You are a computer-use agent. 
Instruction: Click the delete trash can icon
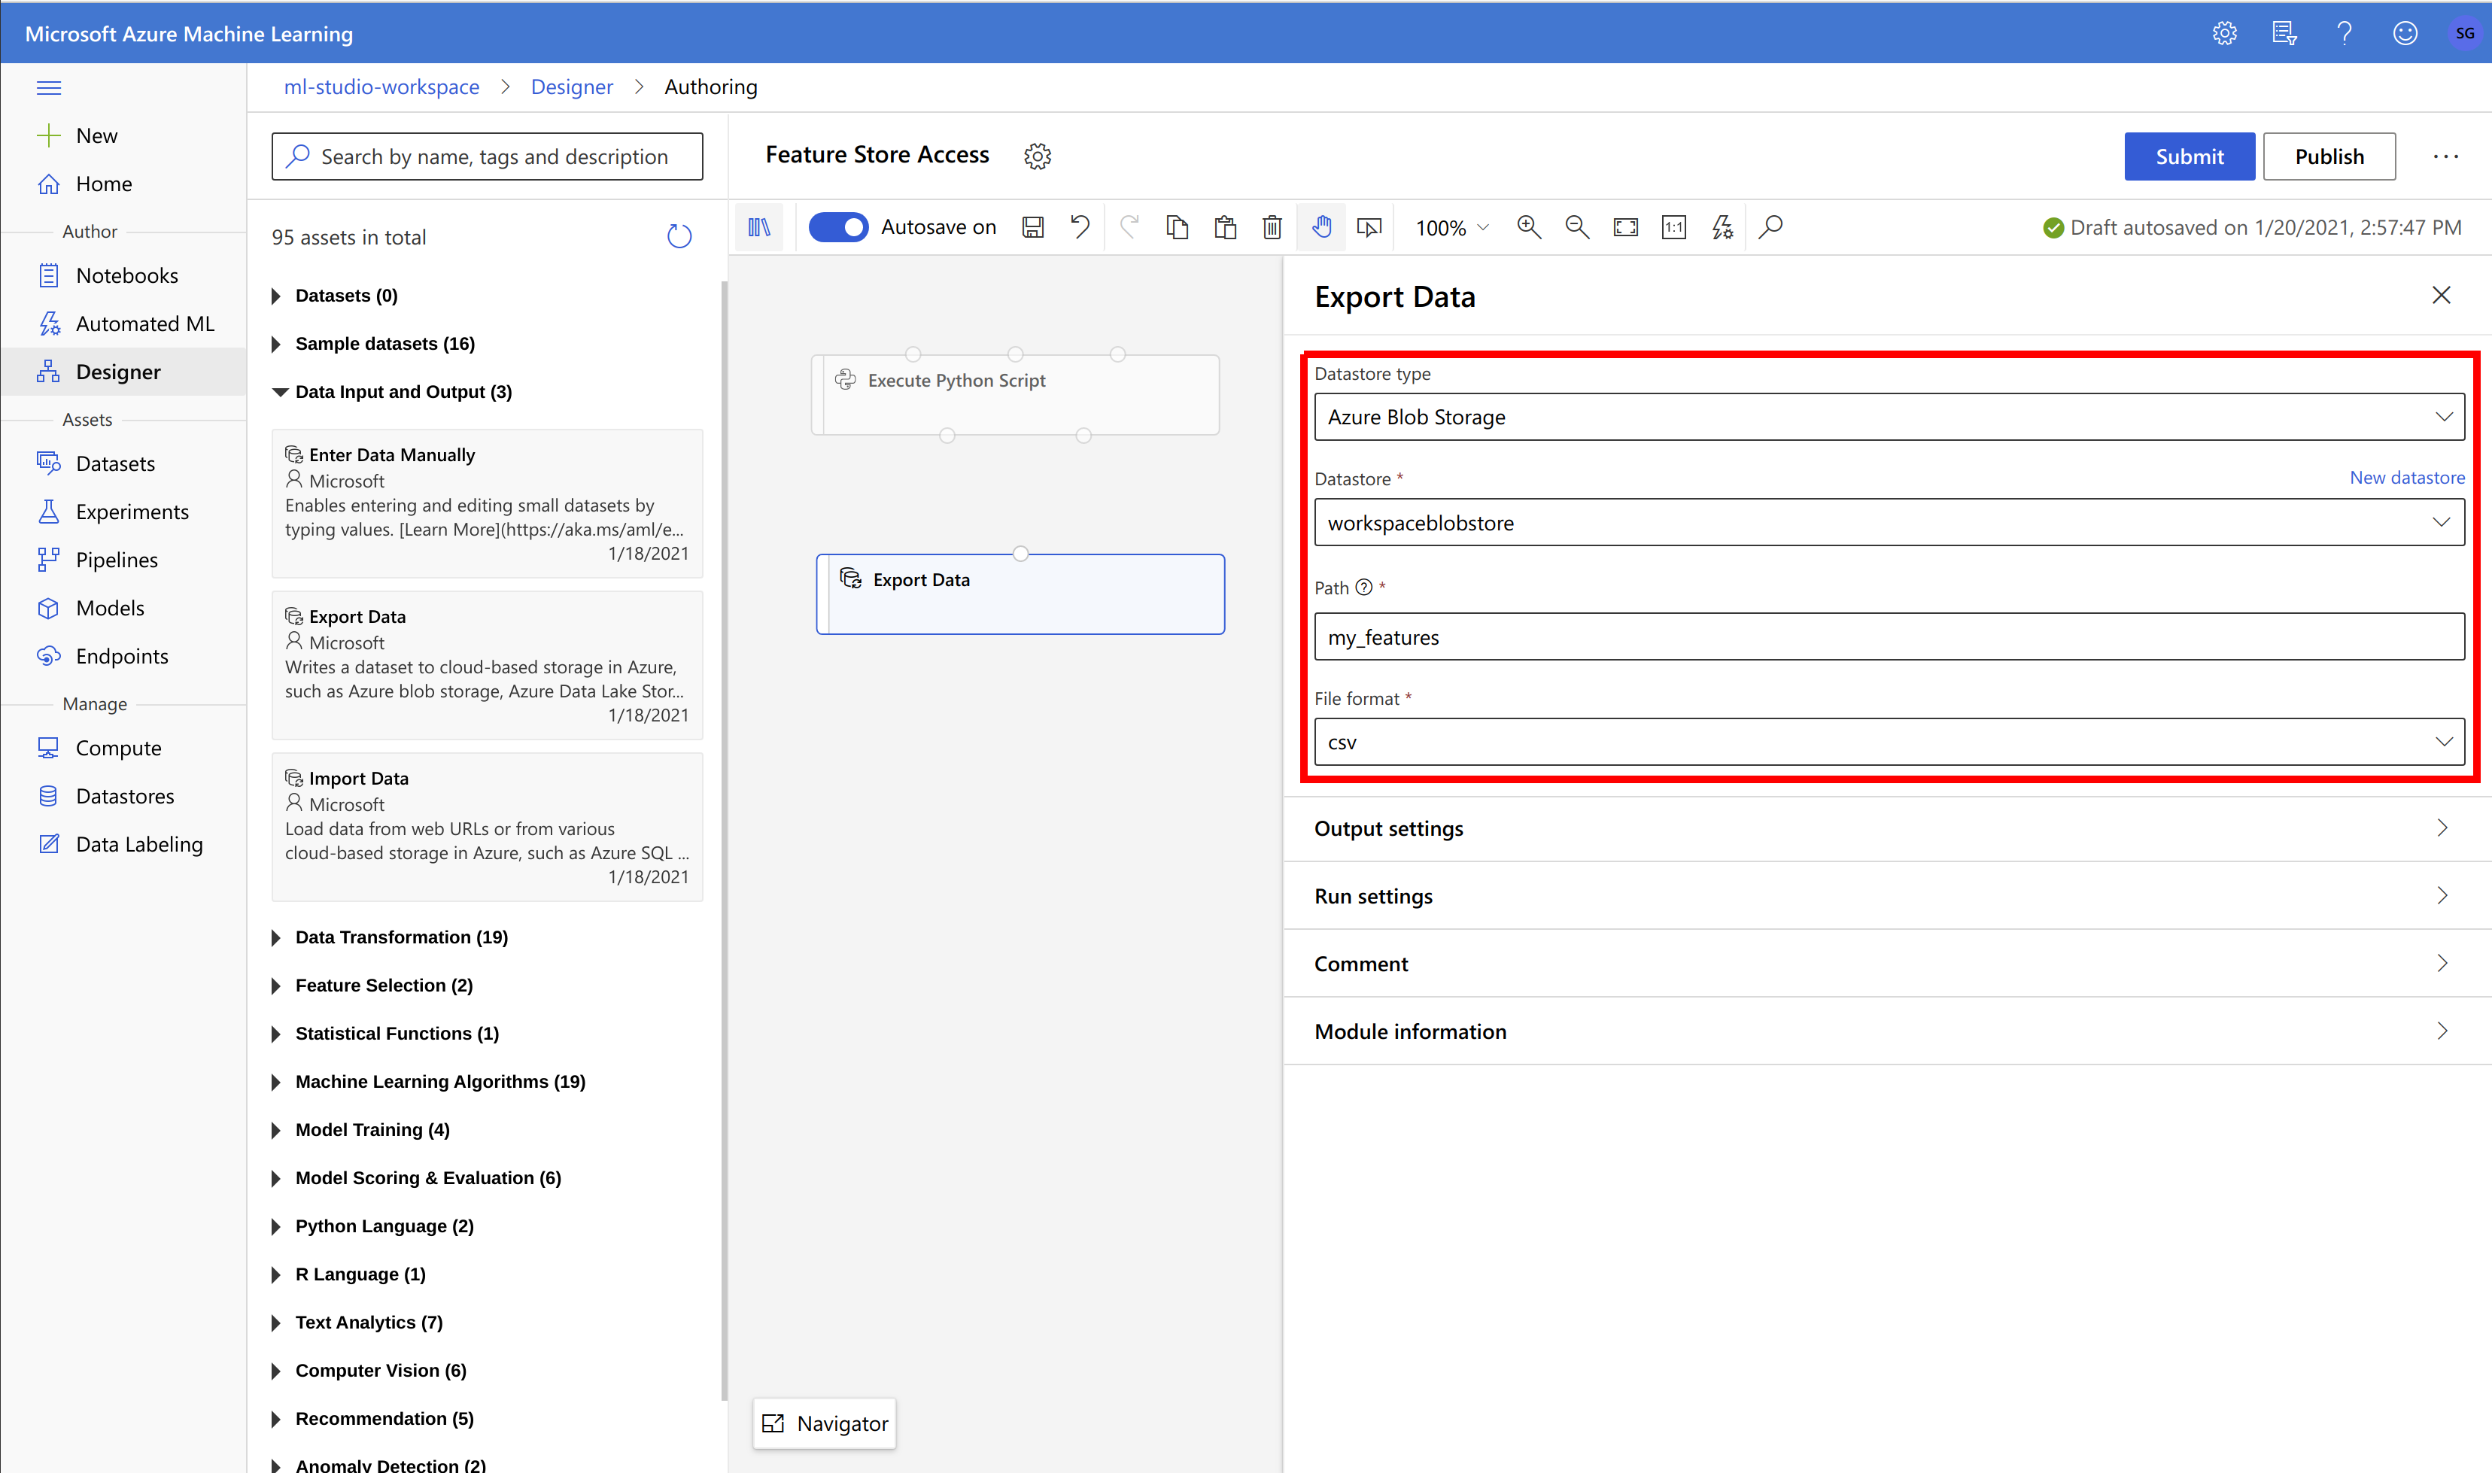click(1272, 227)
